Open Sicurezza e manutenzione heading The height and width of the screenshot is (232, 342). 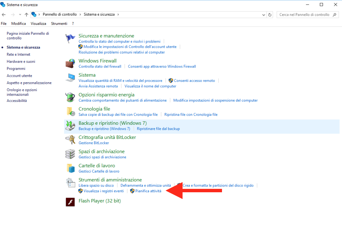click(x=106, y=36)
